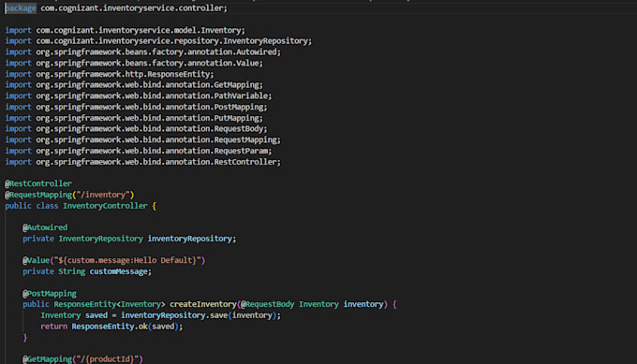Click the InventoryController class name
Image resolution: width=637 pixels, height=364 pixels.
pyautogui.click(x=105, y=206)
